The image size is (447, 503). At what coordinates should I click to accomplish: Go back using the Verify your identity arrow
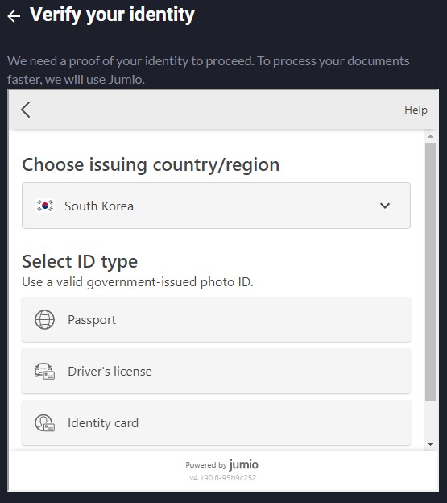tap(14, 16)
